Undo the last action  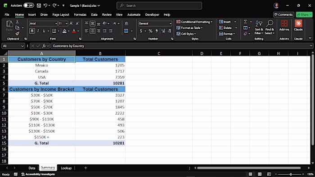45,5
